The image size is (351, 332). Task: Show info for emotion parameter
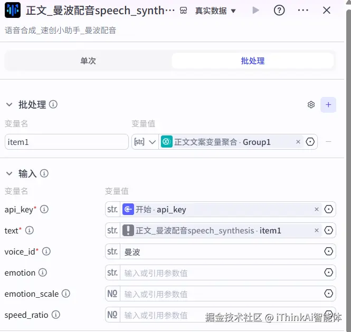43,272
